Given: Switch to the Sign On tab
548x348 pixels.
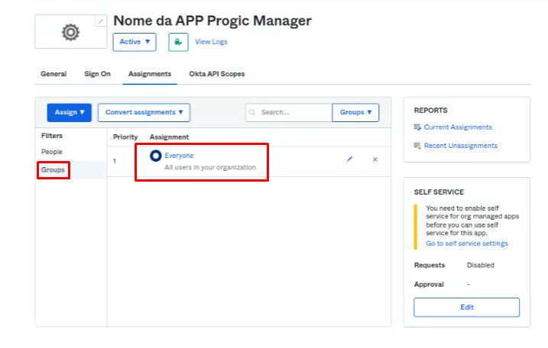Looking at the screenshot, I should pyautogui.click(x=97, y=74).
